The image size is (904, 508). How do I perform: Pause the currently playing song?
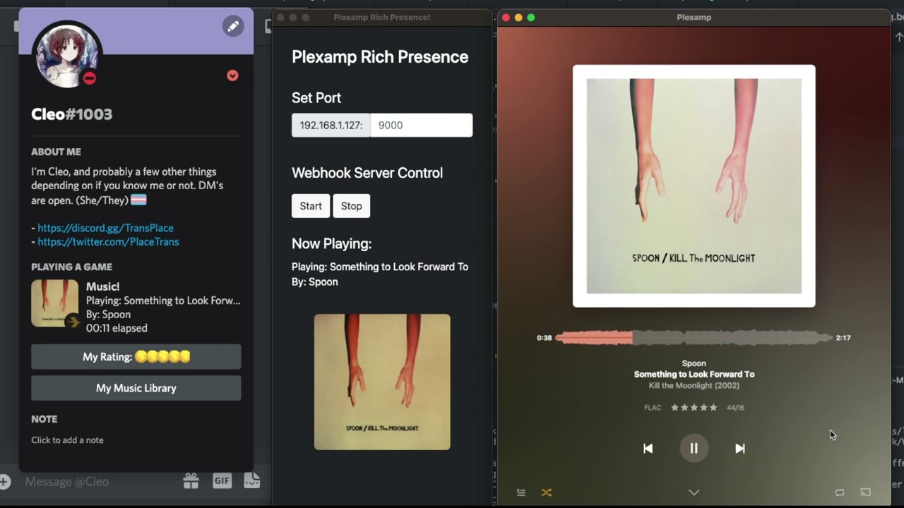click(694, 448)
